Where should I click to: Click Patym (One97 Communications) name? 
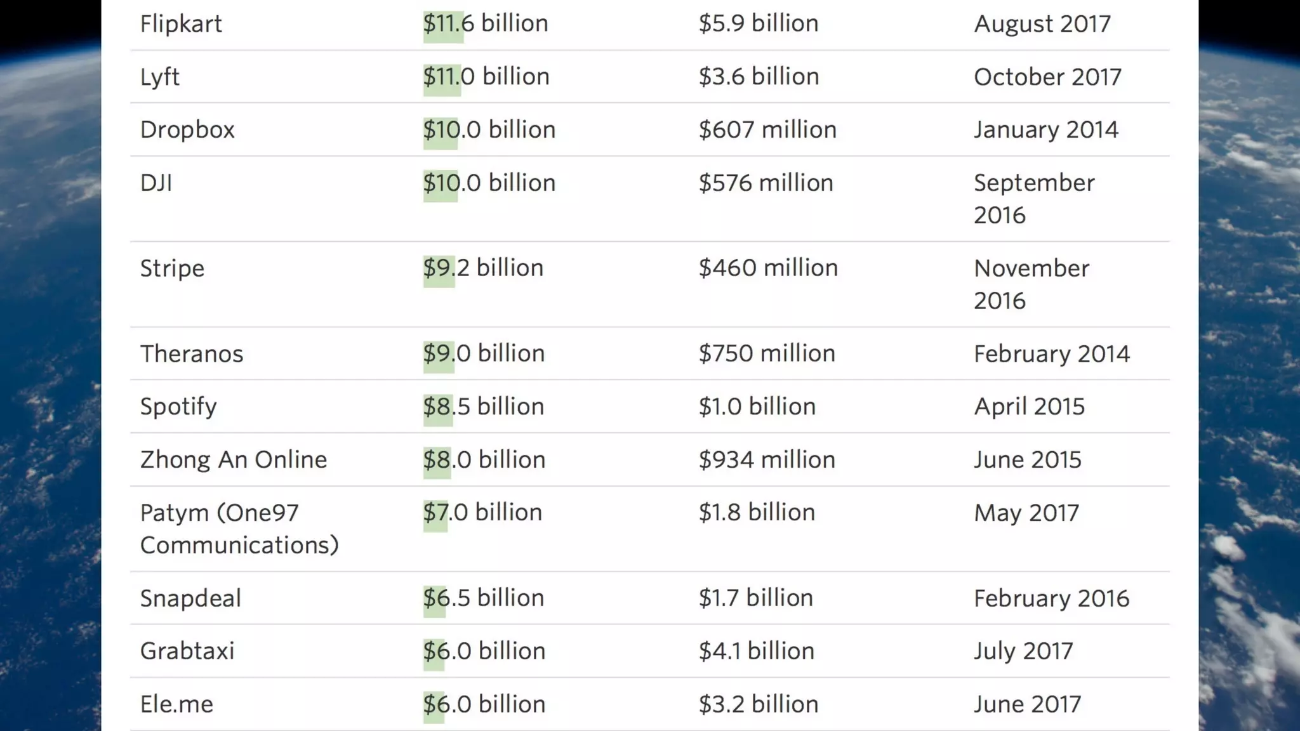(x=239, y=529)
